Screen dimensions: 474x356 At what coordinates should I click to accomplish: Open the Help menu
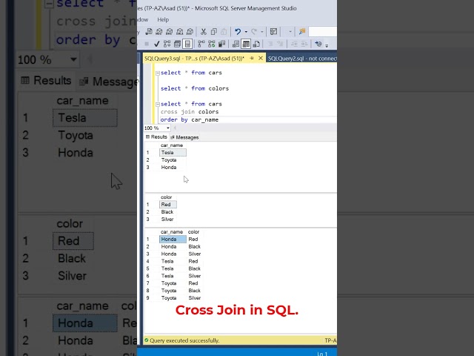(x=163, y=20)
